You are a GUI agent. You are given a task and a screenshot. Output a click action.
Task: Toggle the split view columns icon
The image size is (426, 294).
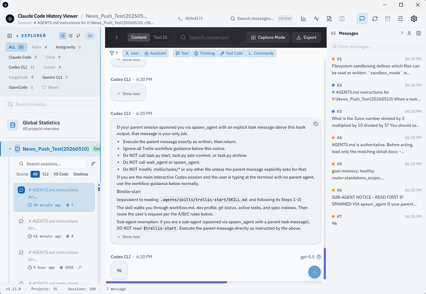tap(342, 19)
